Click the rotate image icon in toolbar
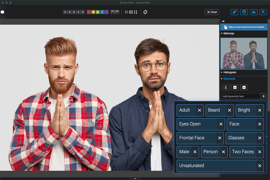This screenshot has height=180, width=270. point(145,12)
